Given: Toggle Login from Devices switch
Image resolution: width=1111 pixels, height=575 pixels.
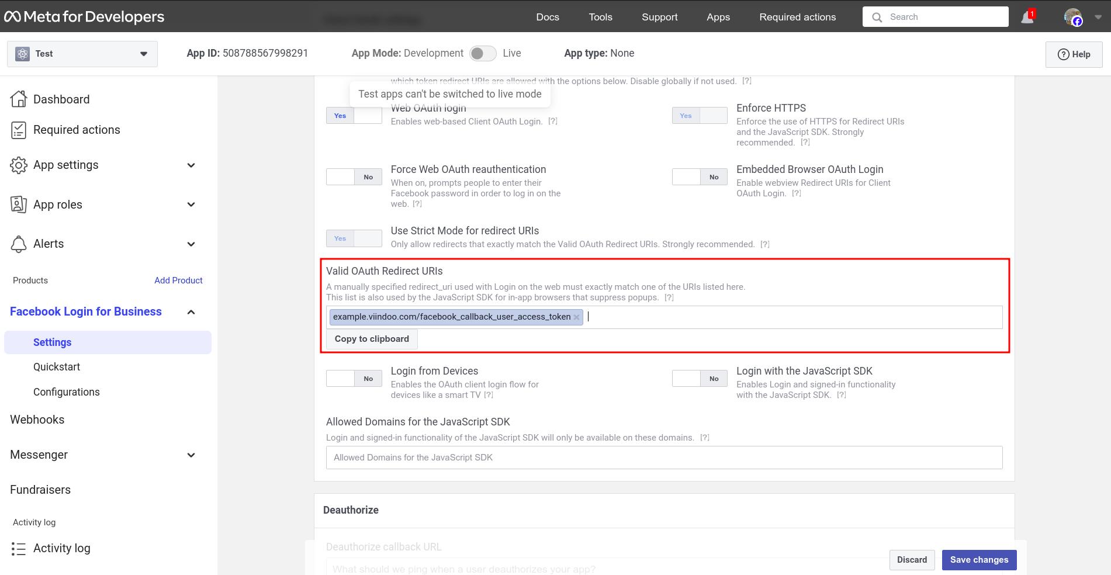Looking at the screenshot, I should (354, 379).
